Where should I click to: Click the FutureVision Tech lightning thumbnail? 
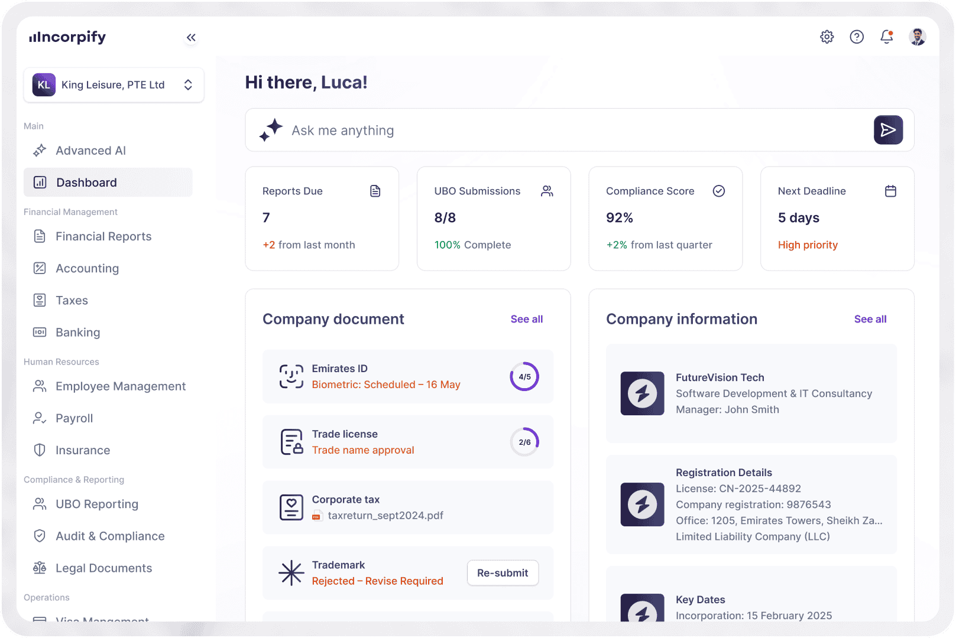[642, 393]
